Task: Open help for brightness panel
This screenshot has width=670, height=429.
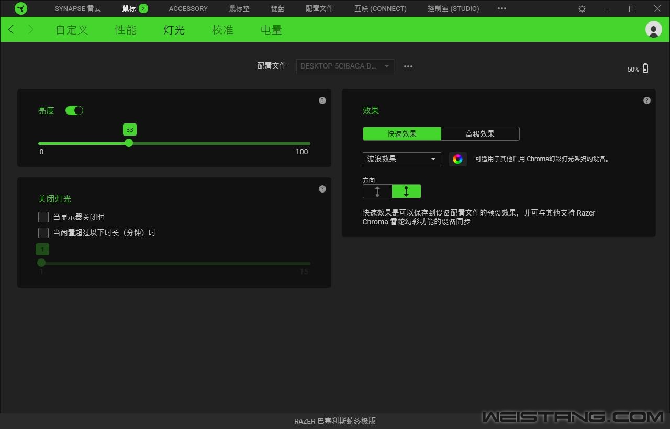Action: point(322,100)
